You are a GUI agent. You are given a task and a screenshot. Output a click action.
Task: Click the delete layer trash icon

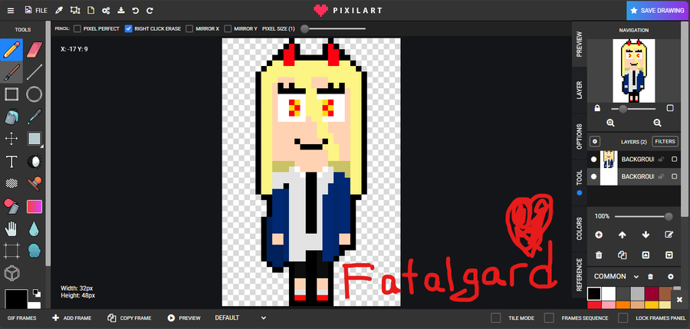(x=599, y=255)
